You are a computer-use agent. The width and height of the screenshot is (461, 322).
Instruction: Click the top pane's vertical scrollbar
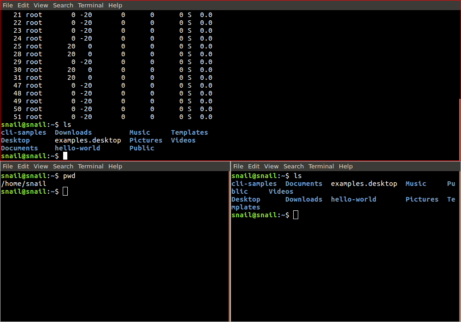pyautogui.click(x=459, y=129)
